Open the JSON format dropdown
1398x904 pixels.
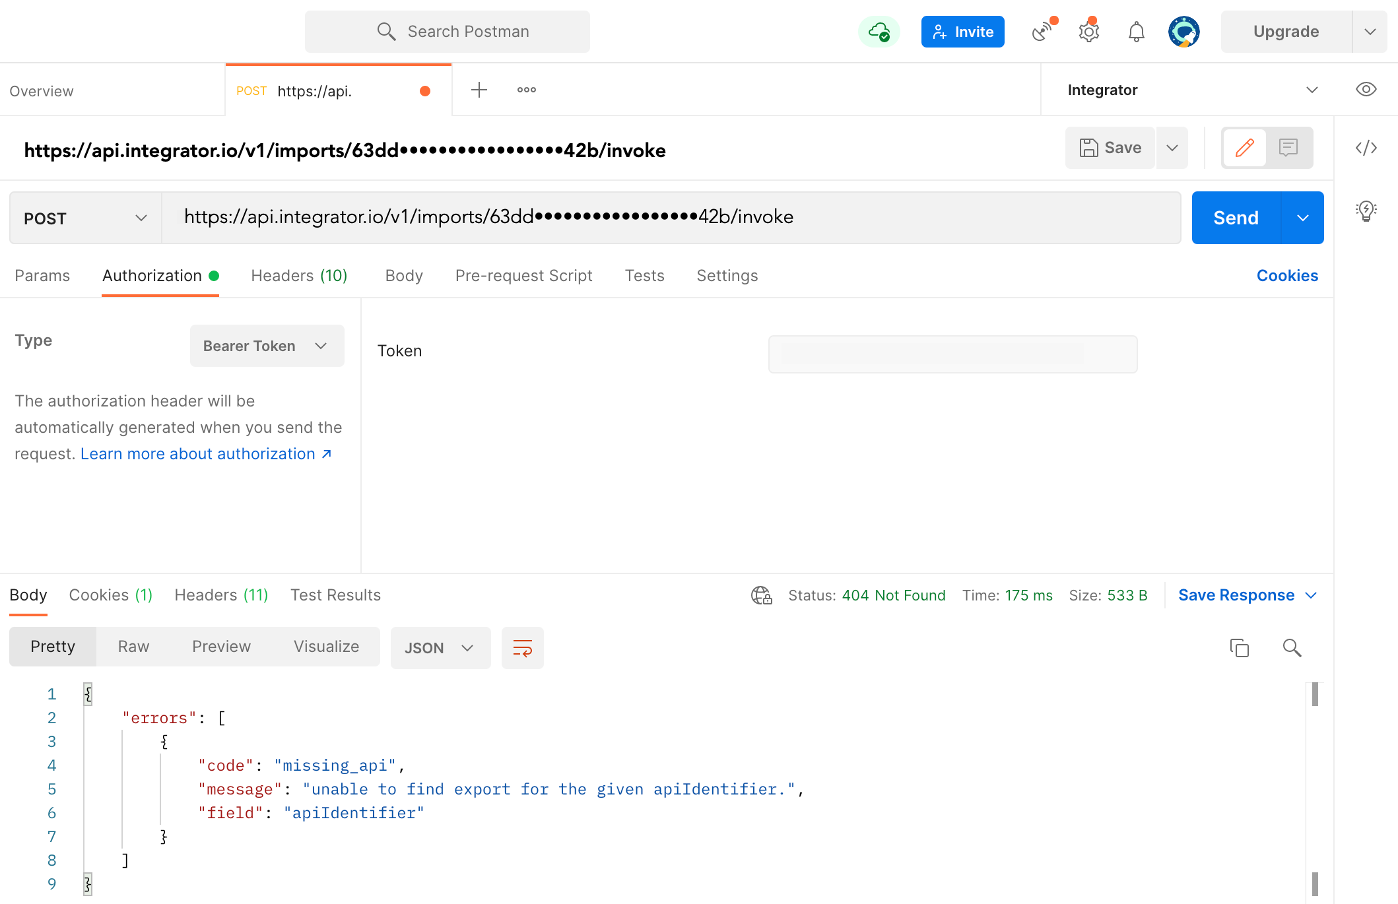(440, 648)
